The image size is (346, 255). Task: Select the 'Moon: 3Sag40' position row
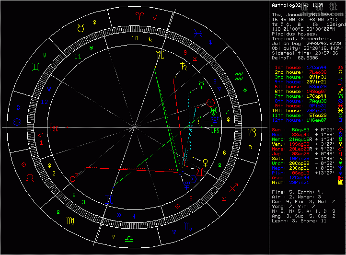coord(307,135)
